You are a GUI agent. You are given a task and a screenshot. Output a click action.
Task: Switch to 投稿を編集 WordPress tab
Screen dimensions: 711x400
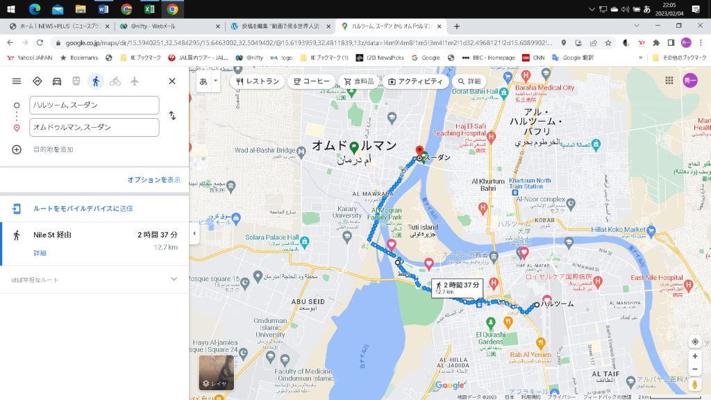click(281, 26)
